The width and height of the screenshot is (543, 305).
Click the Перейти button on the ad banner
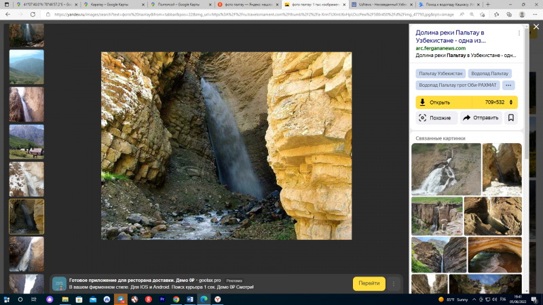point(369,283)
